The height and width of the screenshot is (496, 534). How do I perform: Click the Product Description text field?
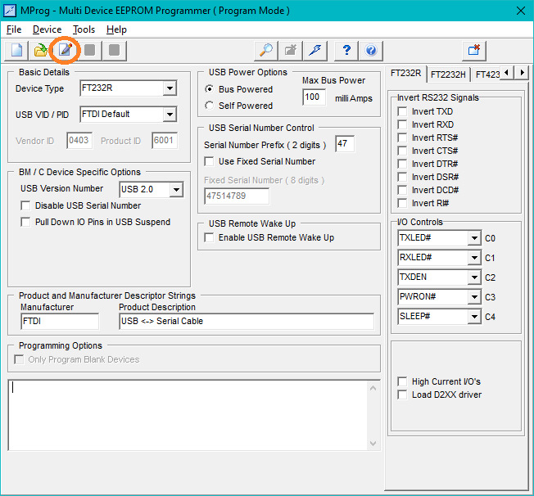(x=247, y=322)
